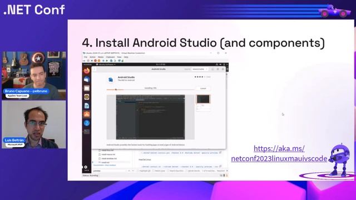The image size is (356, 200).
Task: Expand the Ubuntu Software app menu
Action: [106, 64]
